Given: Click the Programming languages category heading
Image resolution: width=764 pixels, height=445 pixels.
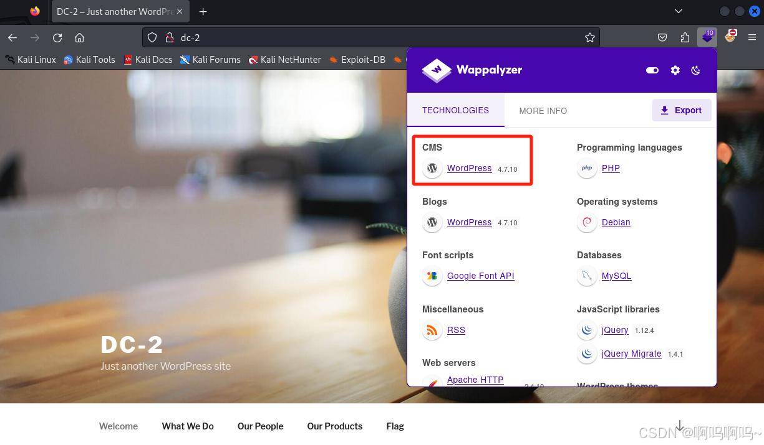Looking at the screenshot, I should point(629,148).
